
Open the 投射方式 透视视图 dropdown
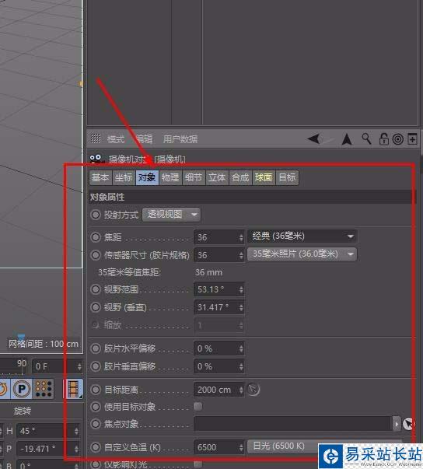pos(171,215)
